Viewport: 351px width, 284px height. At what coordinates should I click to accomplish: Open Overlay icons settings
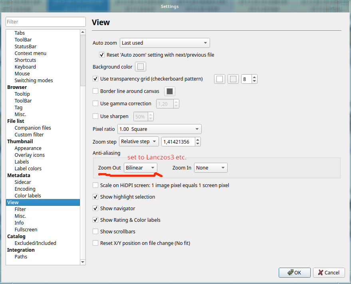tap(30, 155)
